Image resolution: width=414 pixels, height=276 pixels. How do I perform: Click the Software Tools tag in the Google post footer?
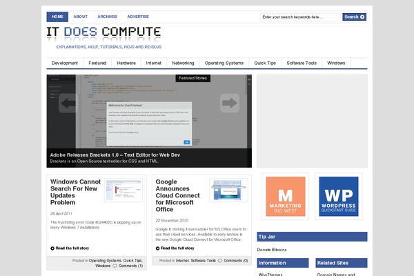204,260
